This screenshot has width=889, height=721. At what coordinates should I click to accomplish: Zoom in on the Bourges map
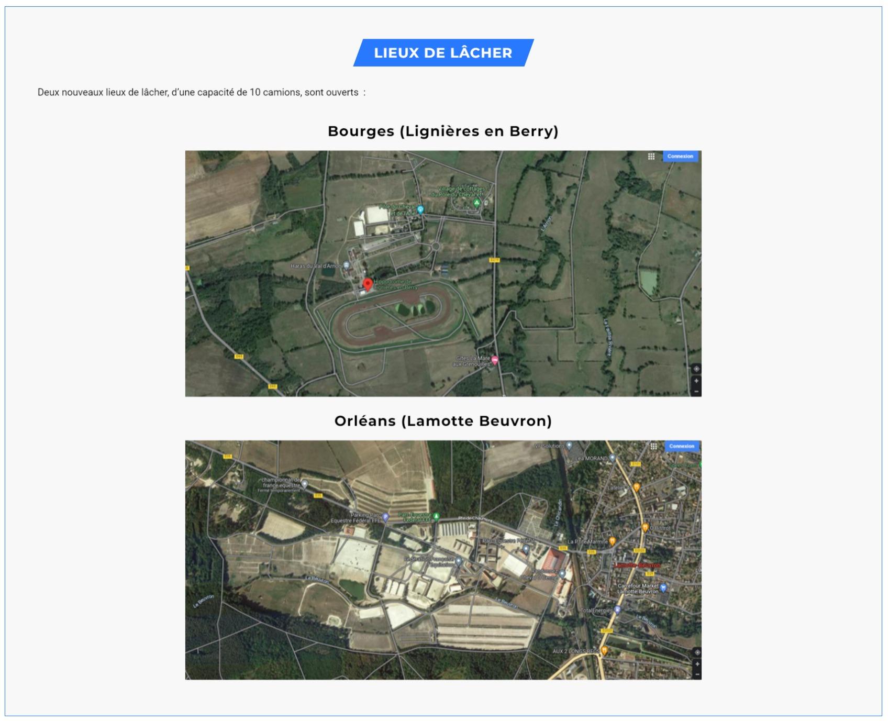point(696,381)
